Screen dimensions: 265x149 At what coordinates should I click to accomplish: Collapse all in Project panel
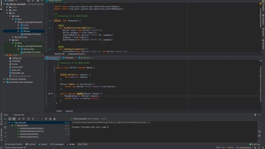tap(33, 1)
